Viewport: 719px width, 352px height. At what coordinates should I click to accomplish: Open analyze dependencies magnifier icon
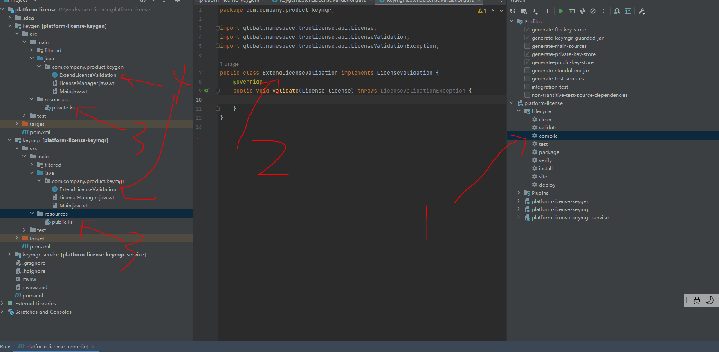[617, 11]
